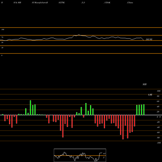
Task: Click the MR value 1.36 label
Action: [150, 95]
